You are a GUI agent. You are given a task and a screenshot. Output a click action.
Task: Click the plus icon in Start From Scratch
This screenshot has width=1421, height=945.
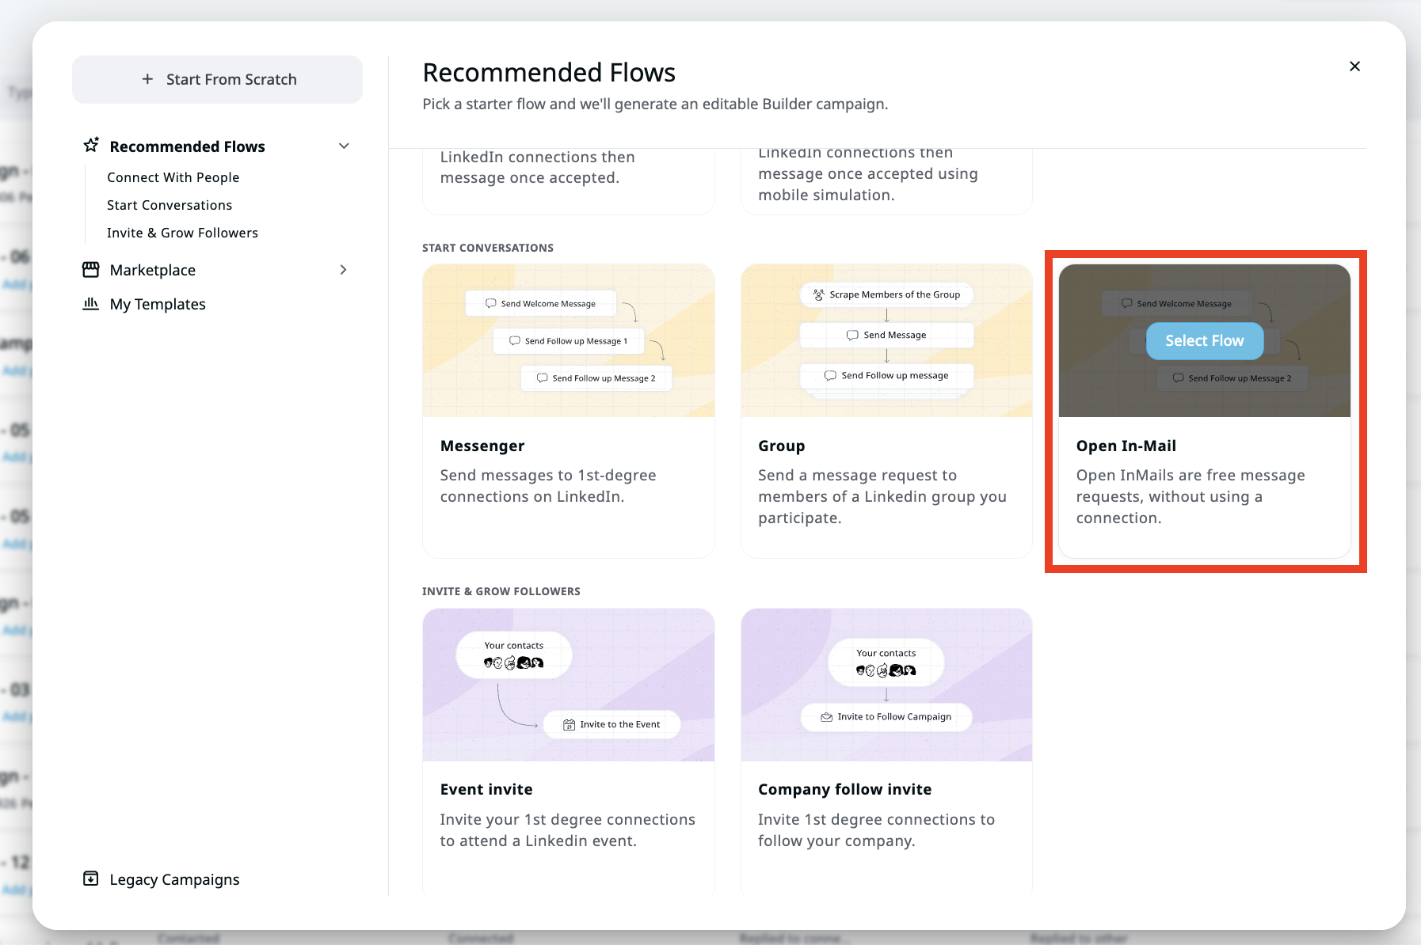click(147, 79)
